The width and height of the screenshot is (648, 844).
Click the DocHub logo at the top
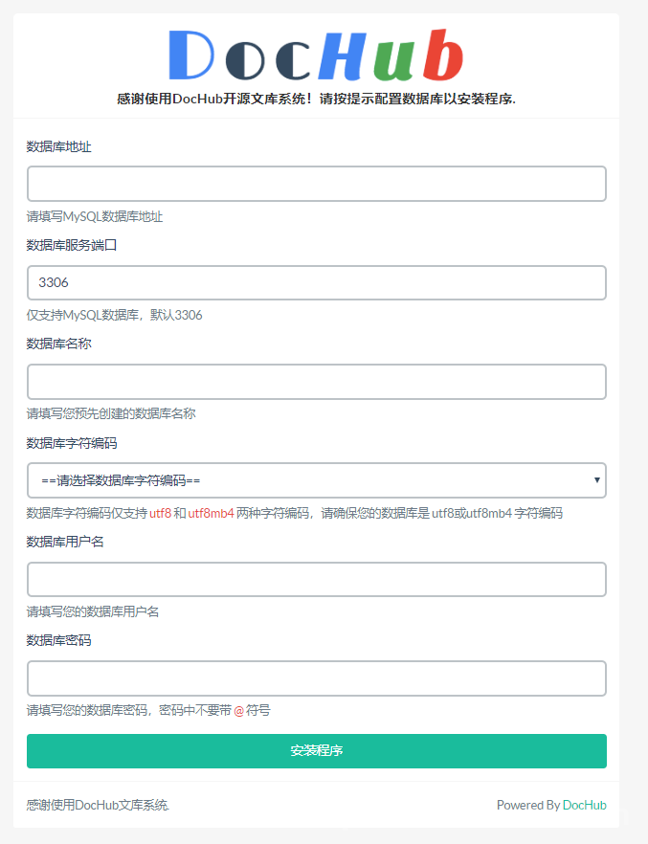click(316, 56)
